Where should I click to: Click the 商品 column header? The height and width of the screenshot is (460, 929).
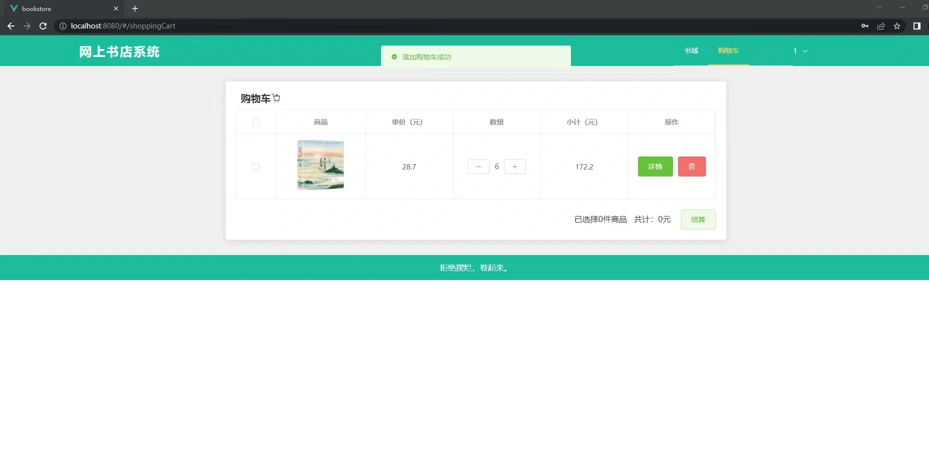click(320, 122)
